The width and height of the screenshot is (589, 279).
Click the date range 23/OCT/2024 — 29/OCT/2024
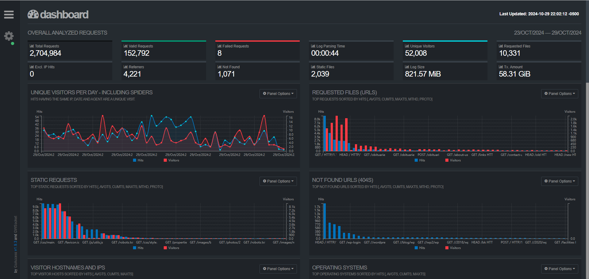[x=548, y=33]
